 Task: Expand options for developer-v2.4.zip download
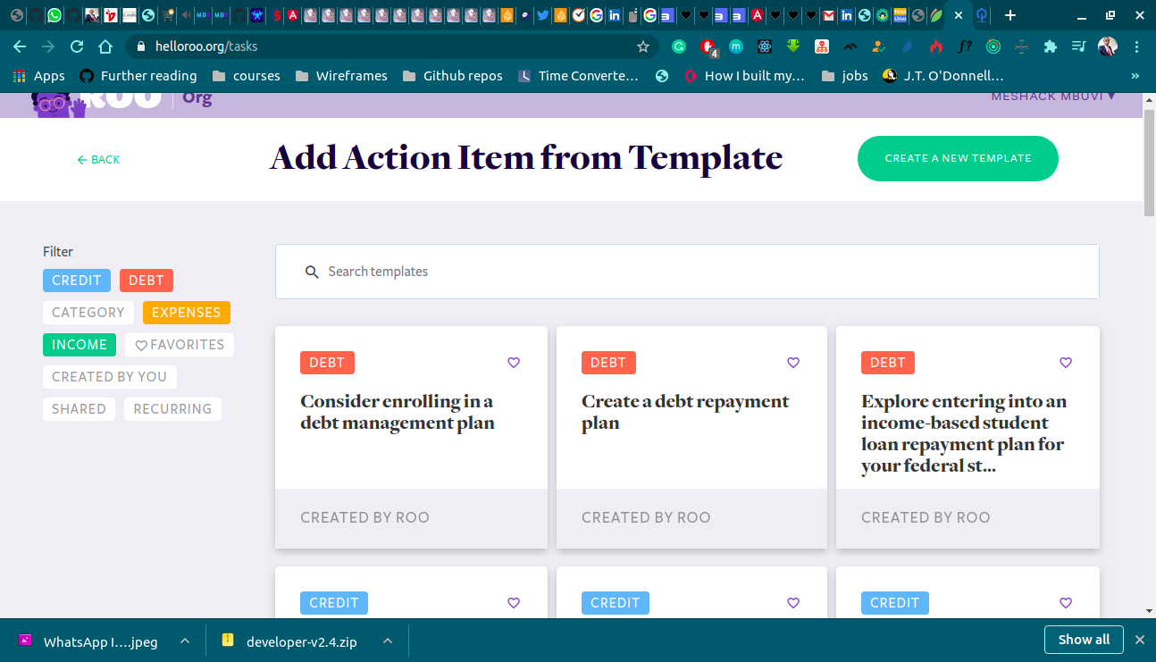pos(388,641)
